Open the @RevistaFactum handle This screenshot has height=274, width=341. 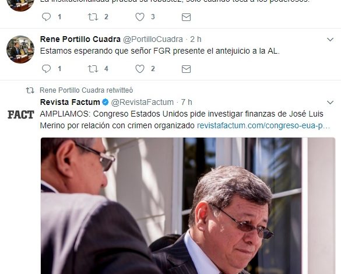coord(142,102)
